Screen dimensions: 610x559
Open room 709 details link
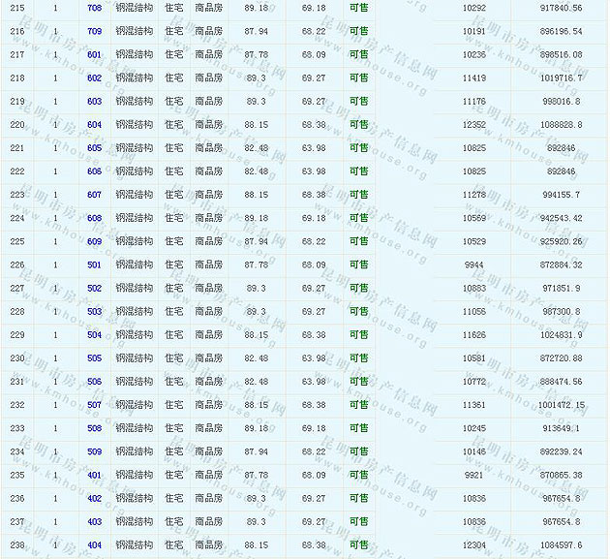point(94,31)
